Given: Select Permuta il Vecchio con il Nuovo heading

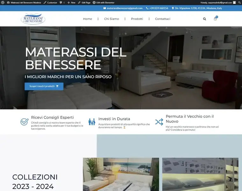Looking at the screenshot, I should click(190, 119).
